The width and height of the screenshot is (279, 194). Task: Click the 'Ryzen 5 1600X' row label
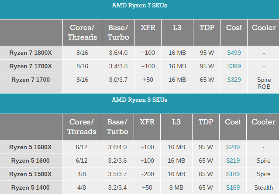coord(31,147)
